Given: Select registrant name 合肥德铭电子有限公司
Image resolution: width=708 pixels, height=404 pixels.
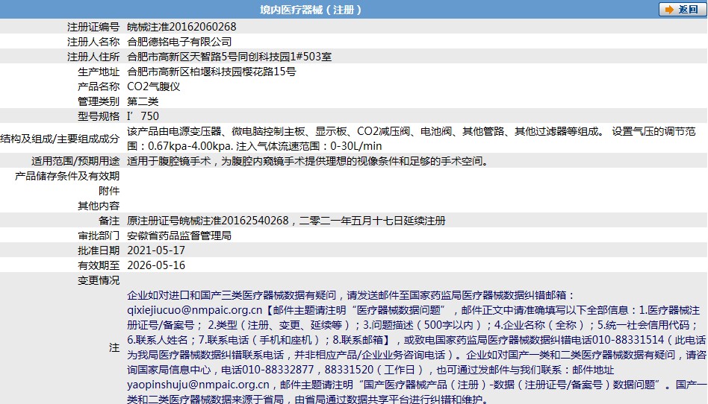Looking at the screenshot, I should pyautogui.click(x=179, y=42).
